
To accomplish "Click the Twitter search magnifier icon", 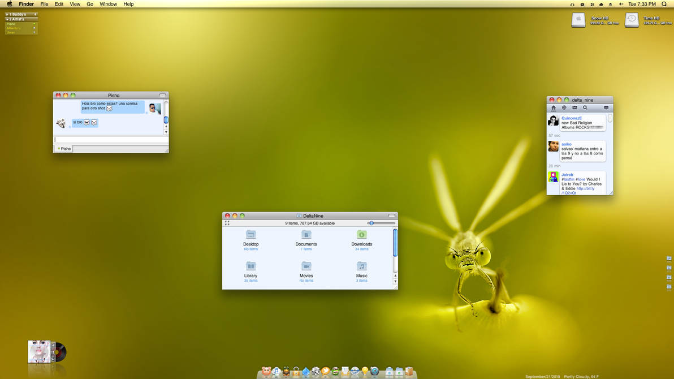I will click(585, 107).
